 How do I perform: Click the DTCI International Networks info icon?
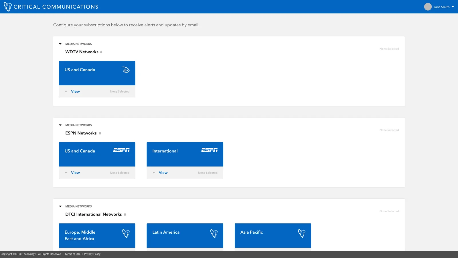coord(125,214)
